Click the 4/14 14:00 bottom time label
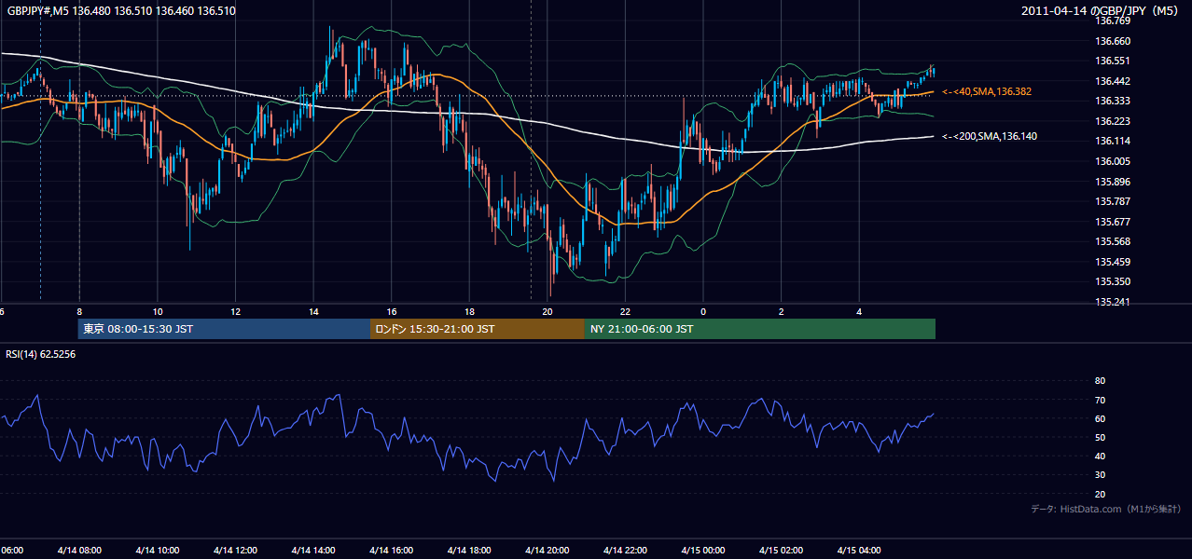The width and height of the screenshot is (1192, 559). click(x=313, y=550)
